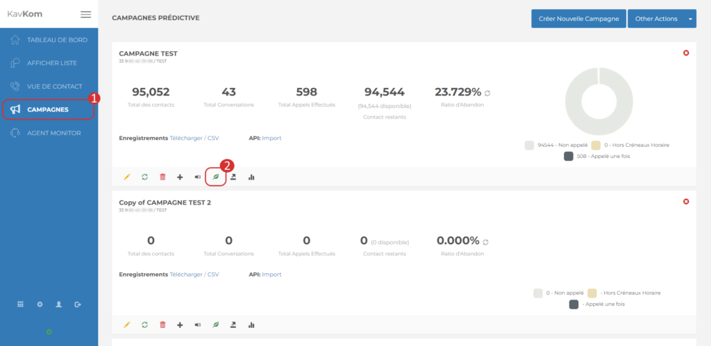Expand the Other Actions dropdown arrow

690,19
